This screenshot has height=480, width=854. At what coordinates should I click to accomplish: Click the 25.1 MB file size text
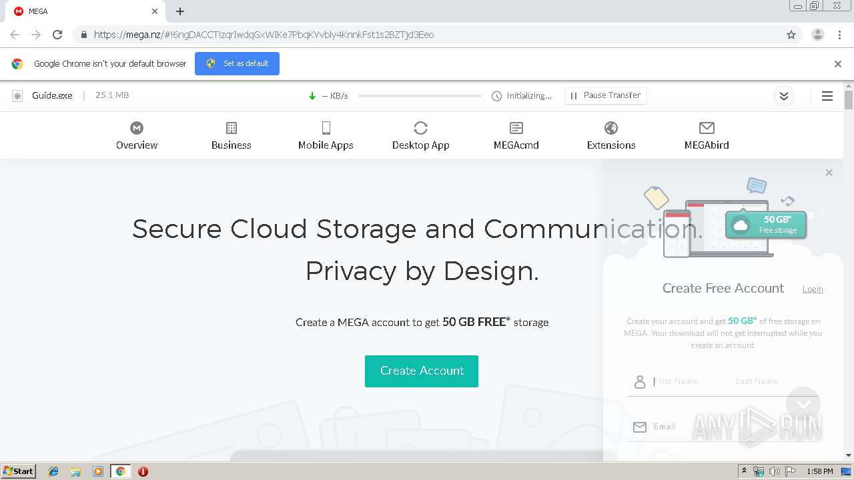coord(112,95)
